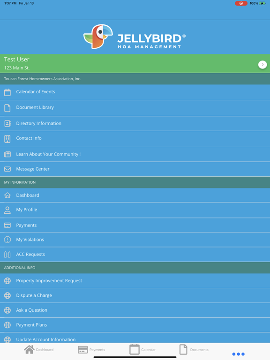Tap the Test User name
This screenshot has height=360, width=270.
click(16, 60)
